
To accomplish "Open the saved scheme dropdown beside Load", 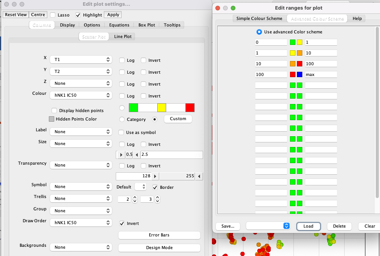I will [x=268, y=226].
